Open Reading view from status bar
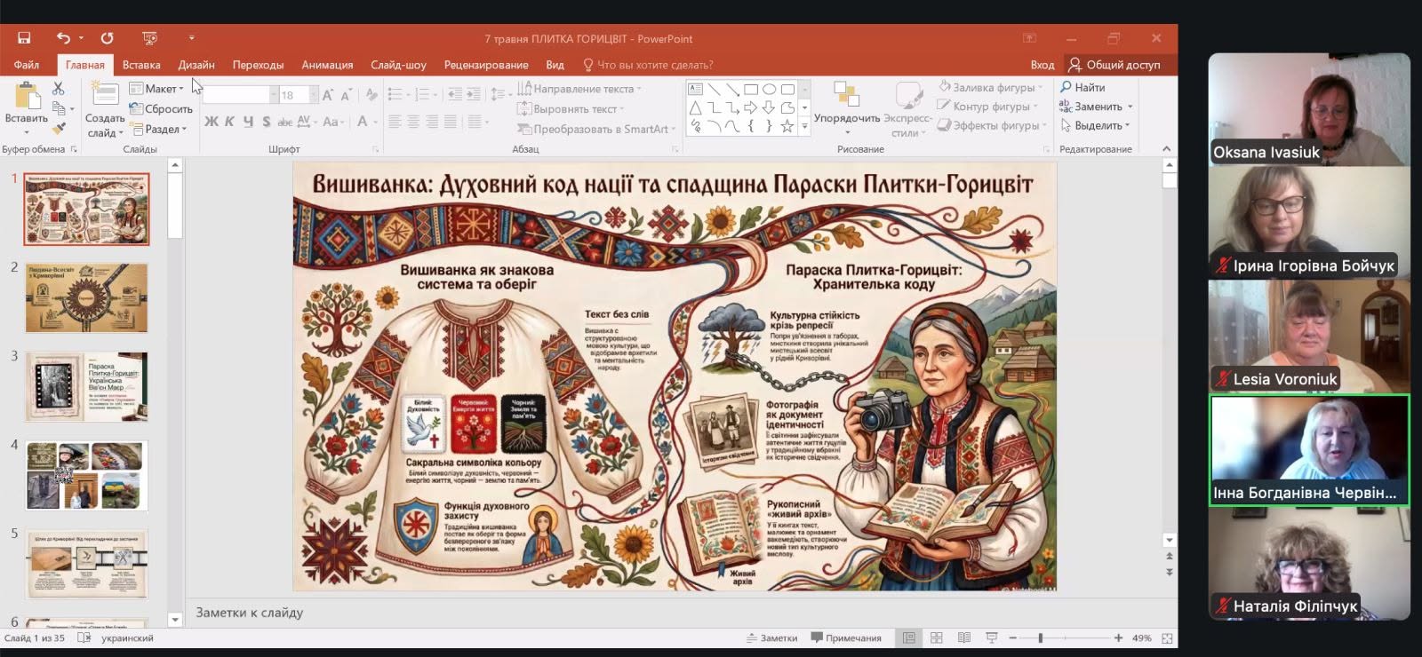The image size is (1422, 657). [964, 637]
